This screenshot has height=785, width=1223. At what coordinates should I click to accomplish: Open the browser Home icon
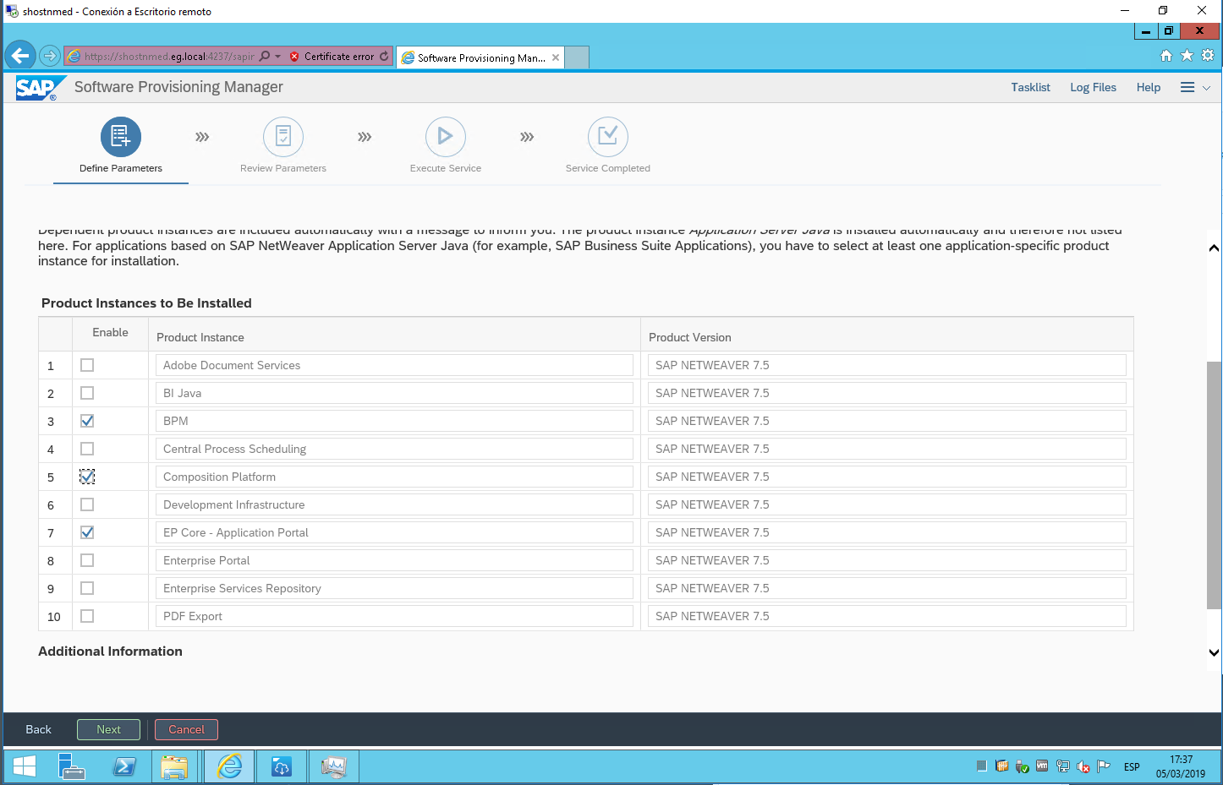tap(1166, 56)
